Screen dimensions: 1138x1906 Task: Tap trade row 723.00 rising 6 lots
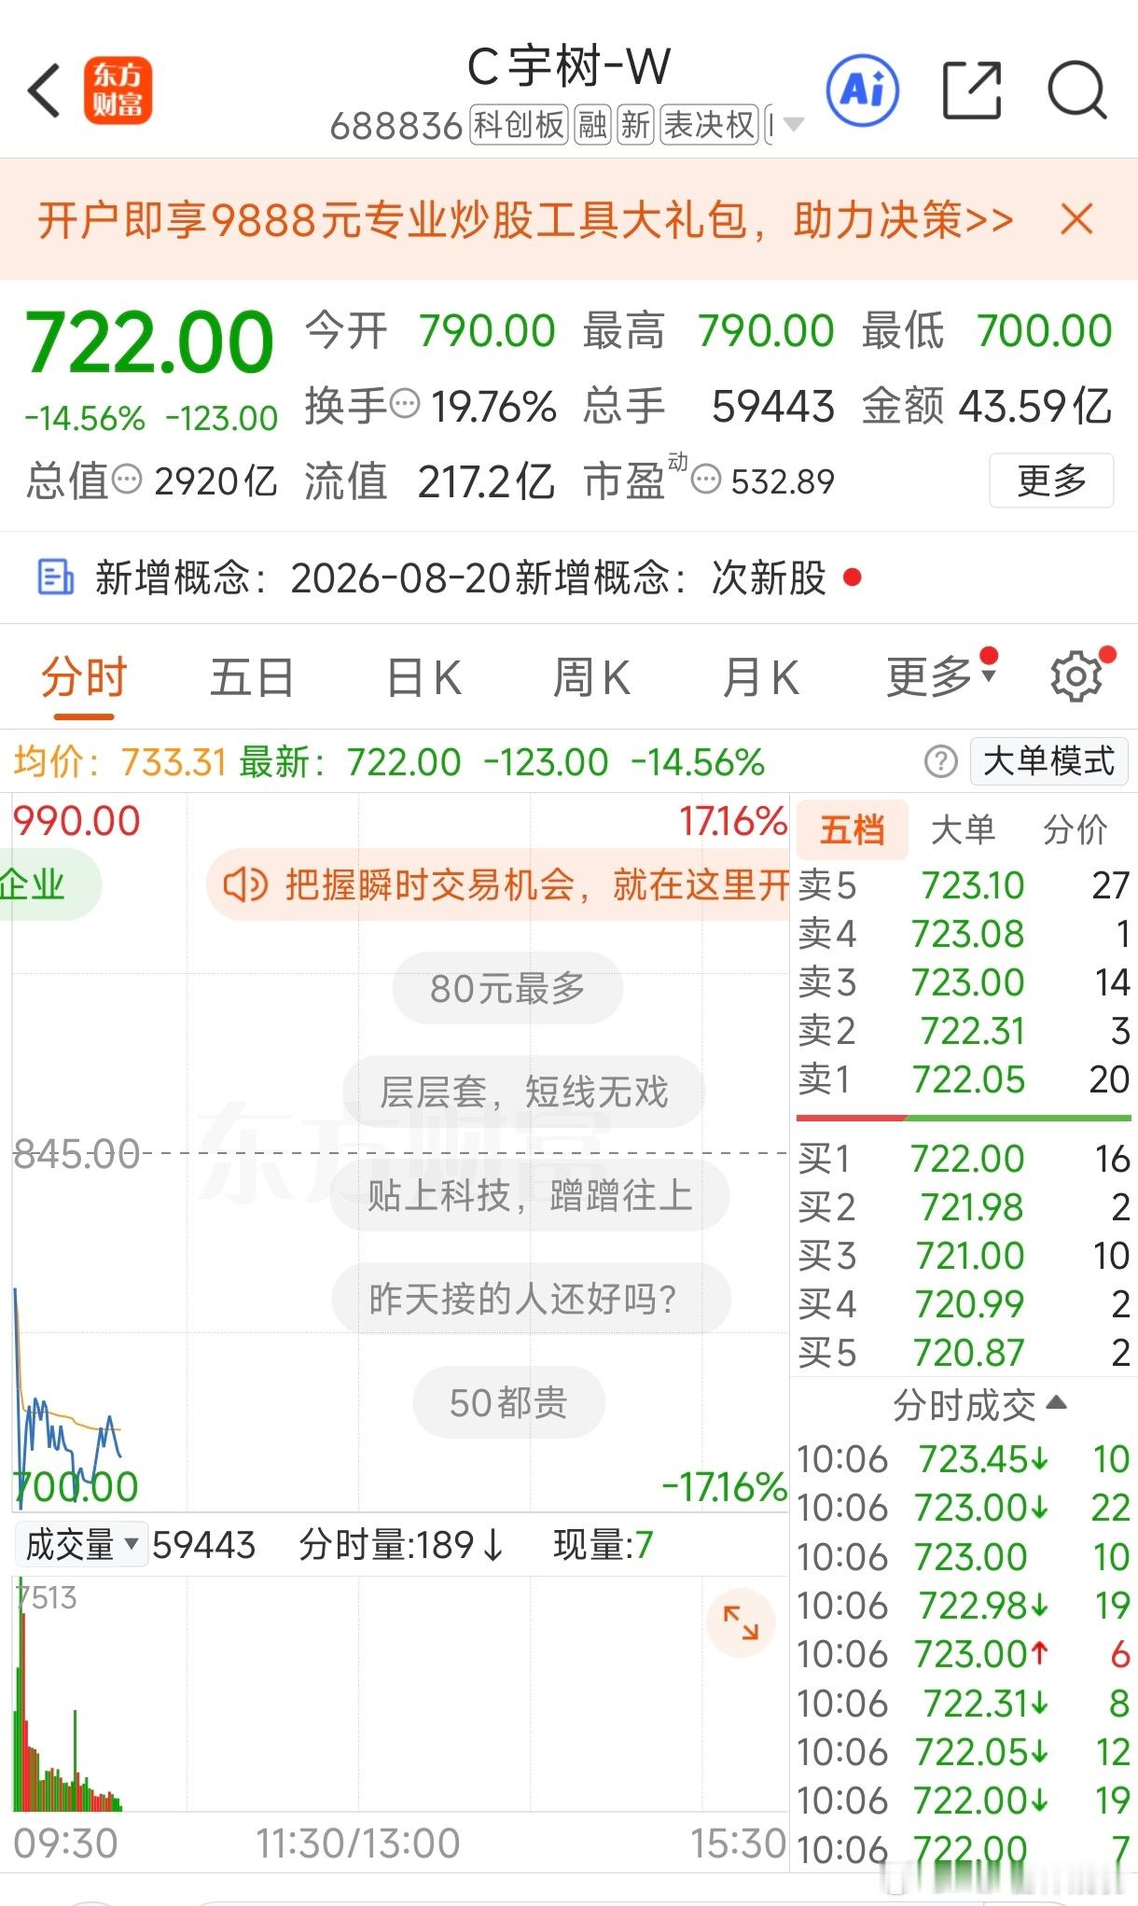pos(964,1653)
